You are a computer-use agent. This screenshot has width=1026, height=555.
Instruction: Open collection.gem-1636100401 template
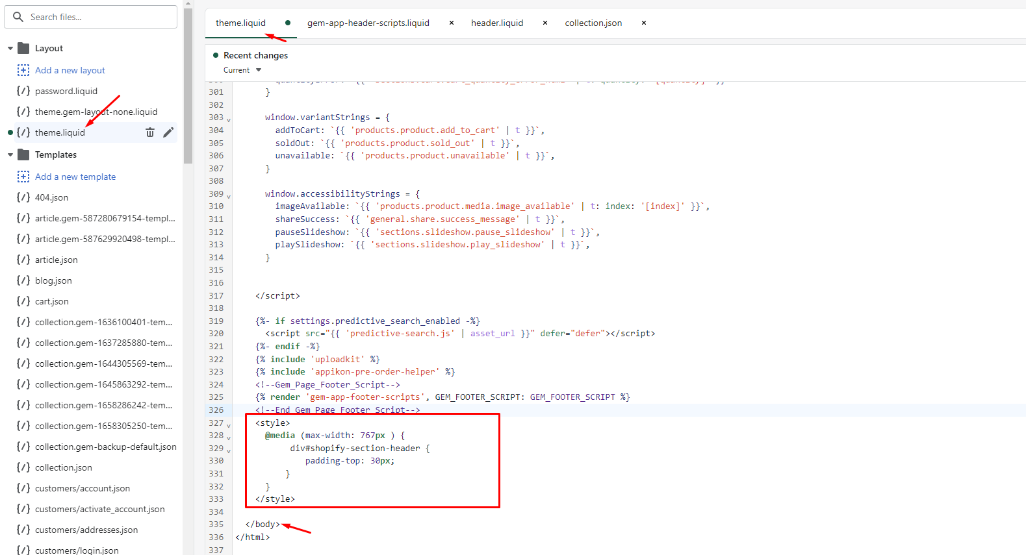104,322
